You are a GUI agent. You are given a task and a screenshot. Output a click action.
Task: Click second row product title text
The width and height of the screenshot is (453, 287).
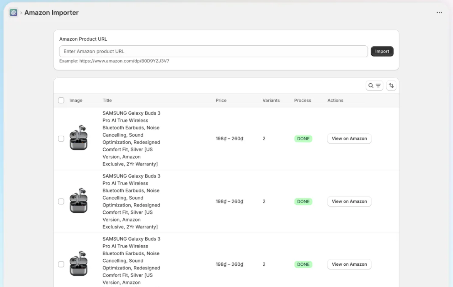[x=131, y=201]
